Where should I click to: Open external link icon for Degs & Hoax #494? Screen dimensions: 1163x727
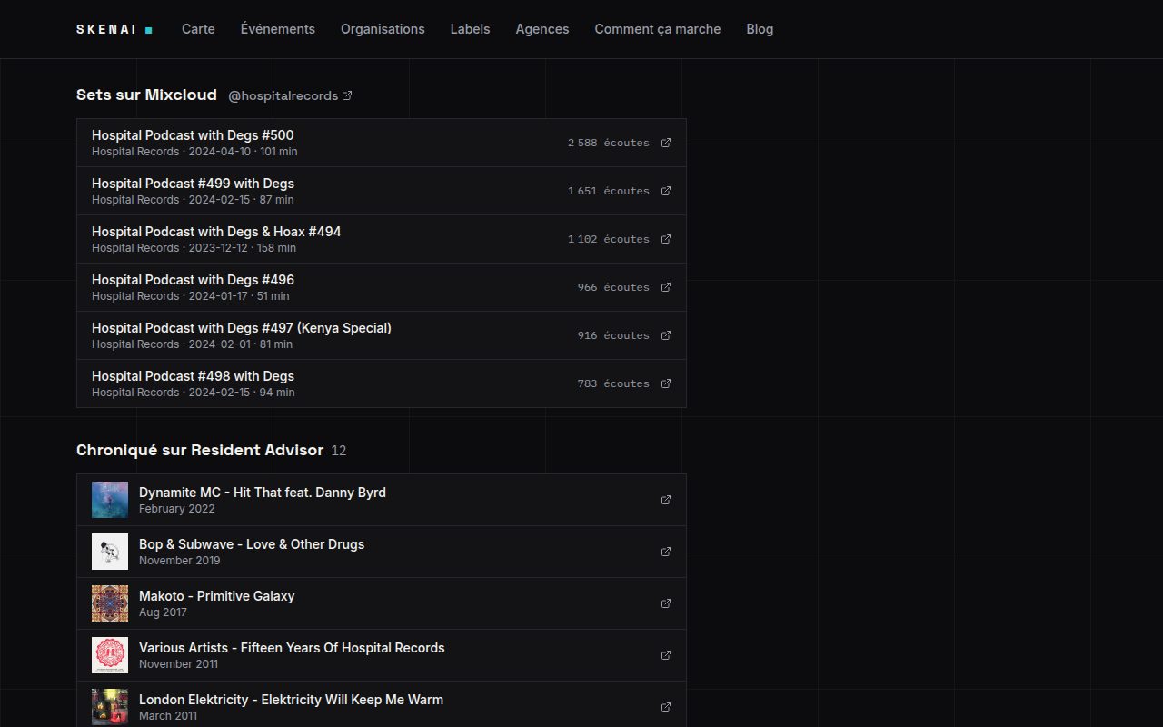click(x=666, y=239)
